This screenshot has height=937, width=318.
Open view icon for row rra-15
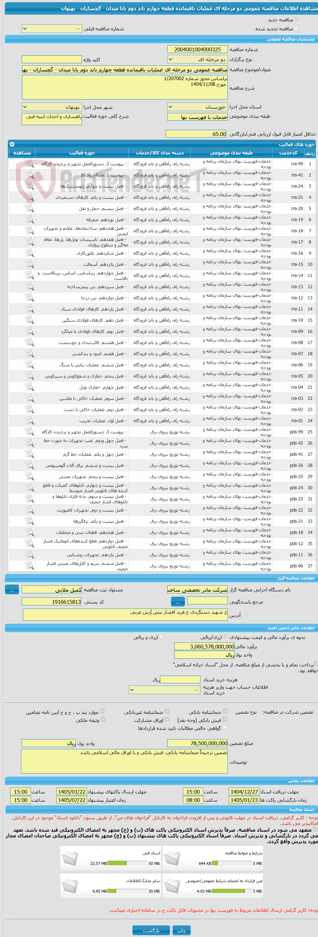click(29, 264)
